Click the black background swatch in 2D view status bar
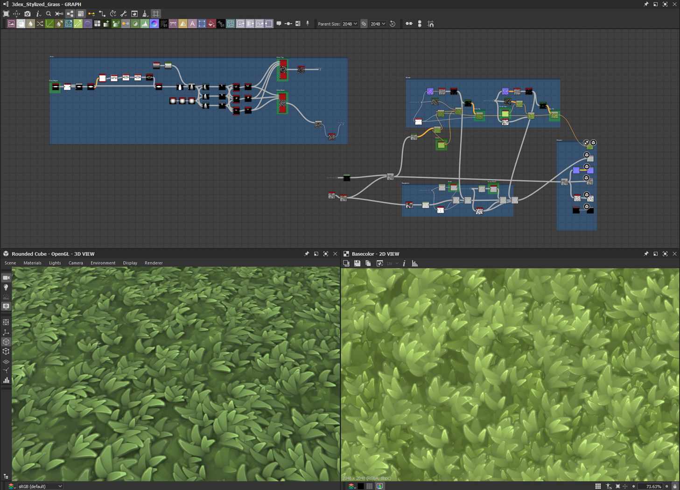Image resolution: width=680 pixels, height=490 pixels. click(361, 486)
